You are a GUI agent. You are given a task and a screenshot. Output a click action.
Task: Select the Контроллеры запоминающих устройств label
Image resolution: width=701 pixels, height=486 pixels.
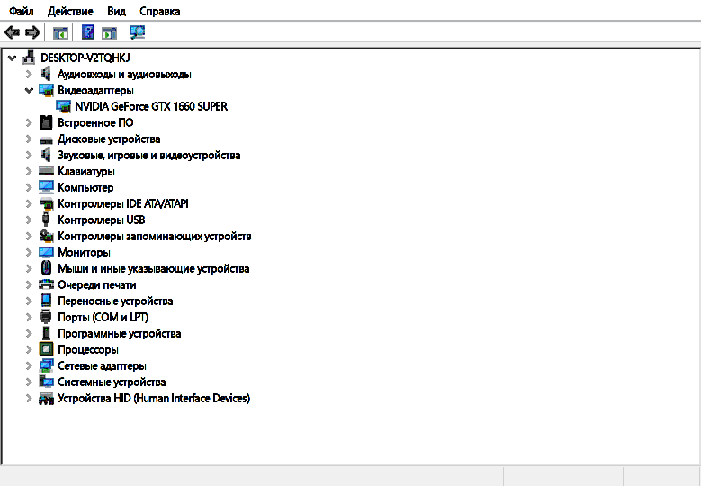click(155, 236)
